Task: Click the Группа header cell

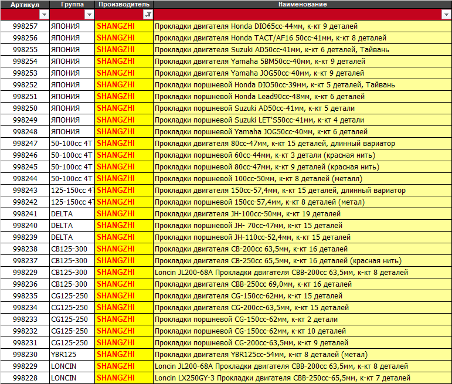Action: pos(72,5)
